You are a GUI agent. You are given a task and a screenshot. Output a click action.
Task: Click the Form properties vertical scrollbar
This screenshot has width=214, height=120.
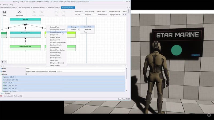pyautogui.click(x=126, y=74)
